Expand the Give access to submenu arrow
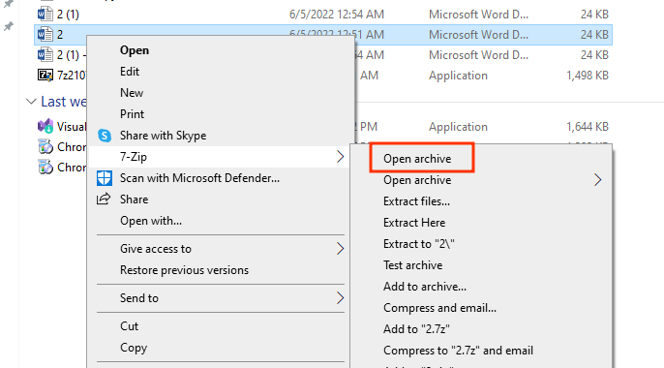 [340, 249]
